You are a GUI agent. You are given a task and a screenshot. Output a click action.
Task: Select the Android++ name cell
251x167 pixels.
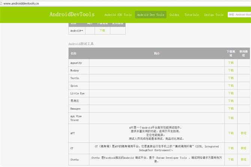77,31
